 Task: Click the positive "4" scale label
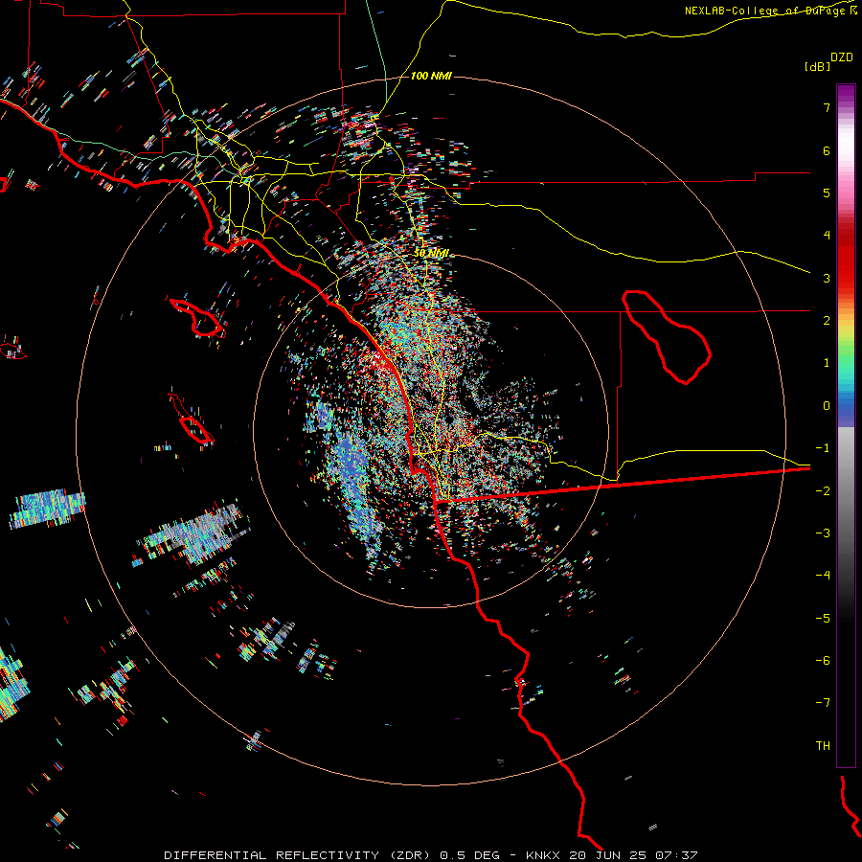[x=827, y=236]
